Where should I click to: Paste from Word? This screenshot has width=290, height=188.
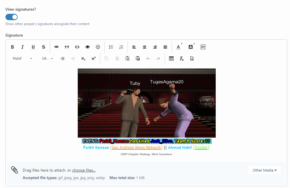click(138, 59)
